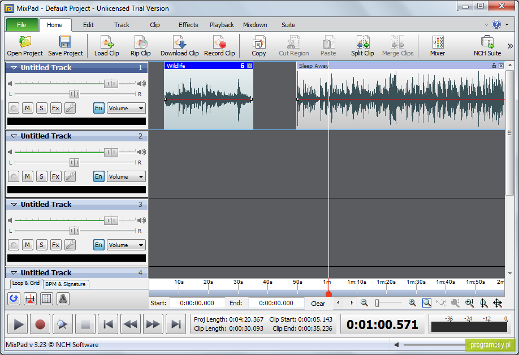The width and height of the screenshot is (519, 355).
Task: Toggle En envelope button on track 1
Action: point(98,108)
